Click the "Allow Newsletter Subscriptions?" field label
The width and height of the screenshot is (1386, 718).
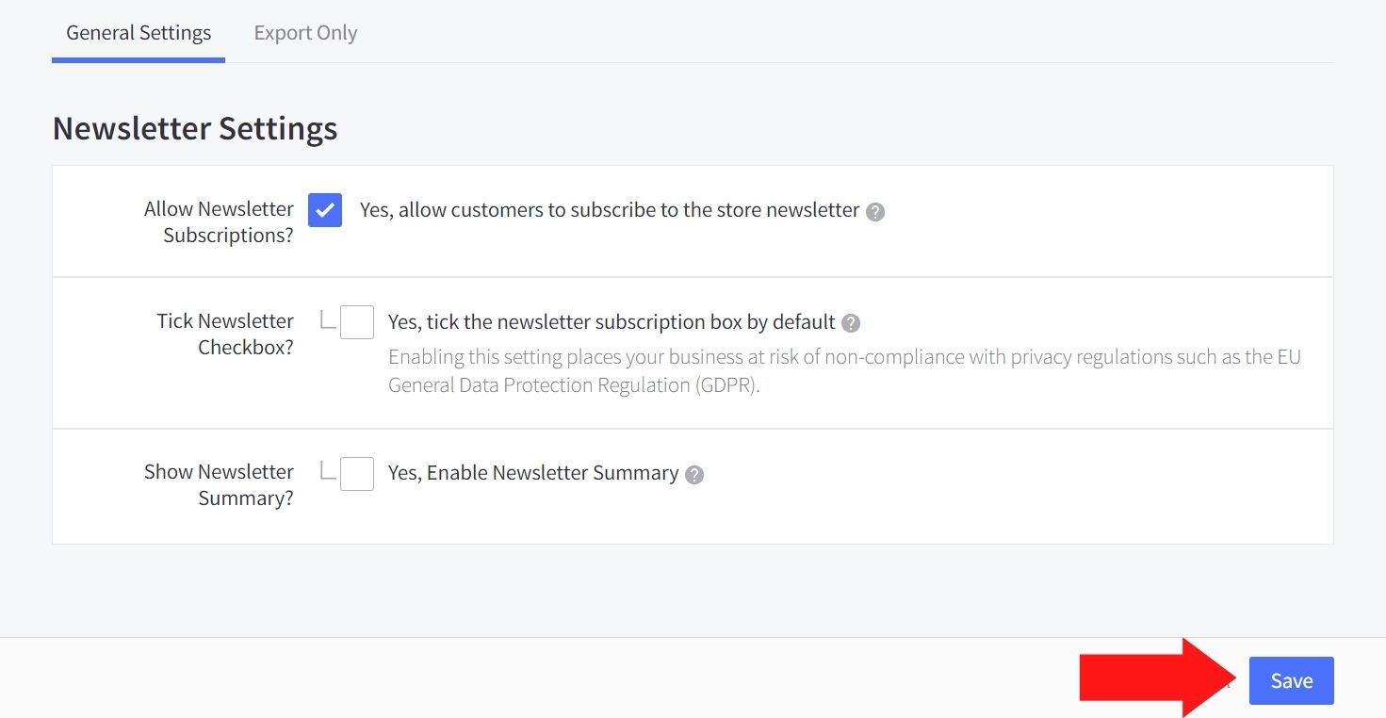point(220,222)
